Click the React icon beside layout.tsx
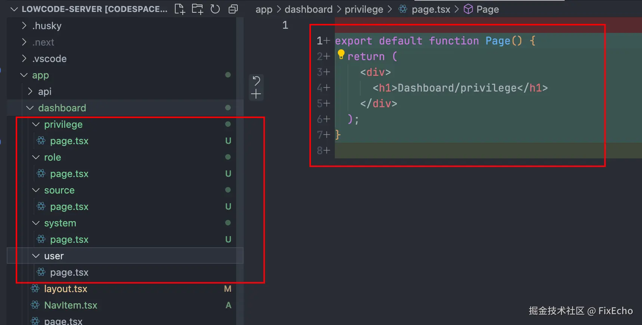Viewport: 642px width, 325px height. click(35, 289)
